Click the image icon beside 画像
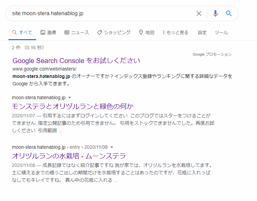Screen dimensions: 257x201 tap(43, 32)
